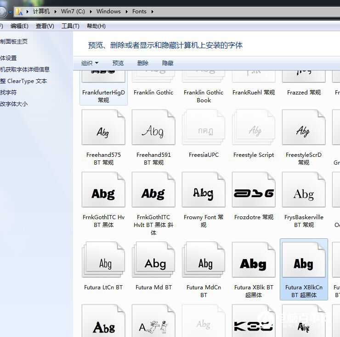340x337 pixels.
Task: Open recent pages dropdown beside back button
Action: (10, 12)
